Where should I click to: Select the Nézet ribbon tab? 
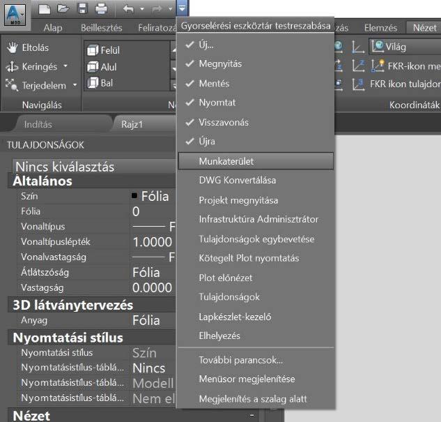(424, 28)
